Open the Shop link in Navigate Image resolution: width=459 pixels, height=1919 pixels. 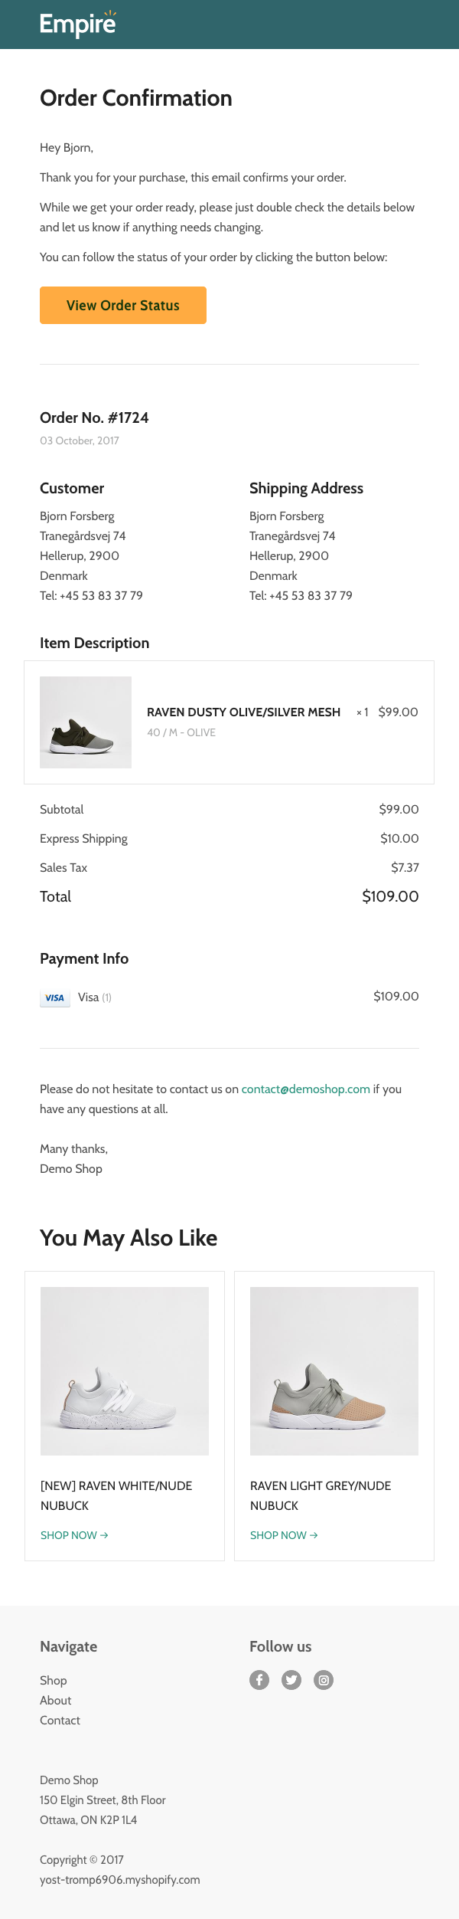[54, 1680]
